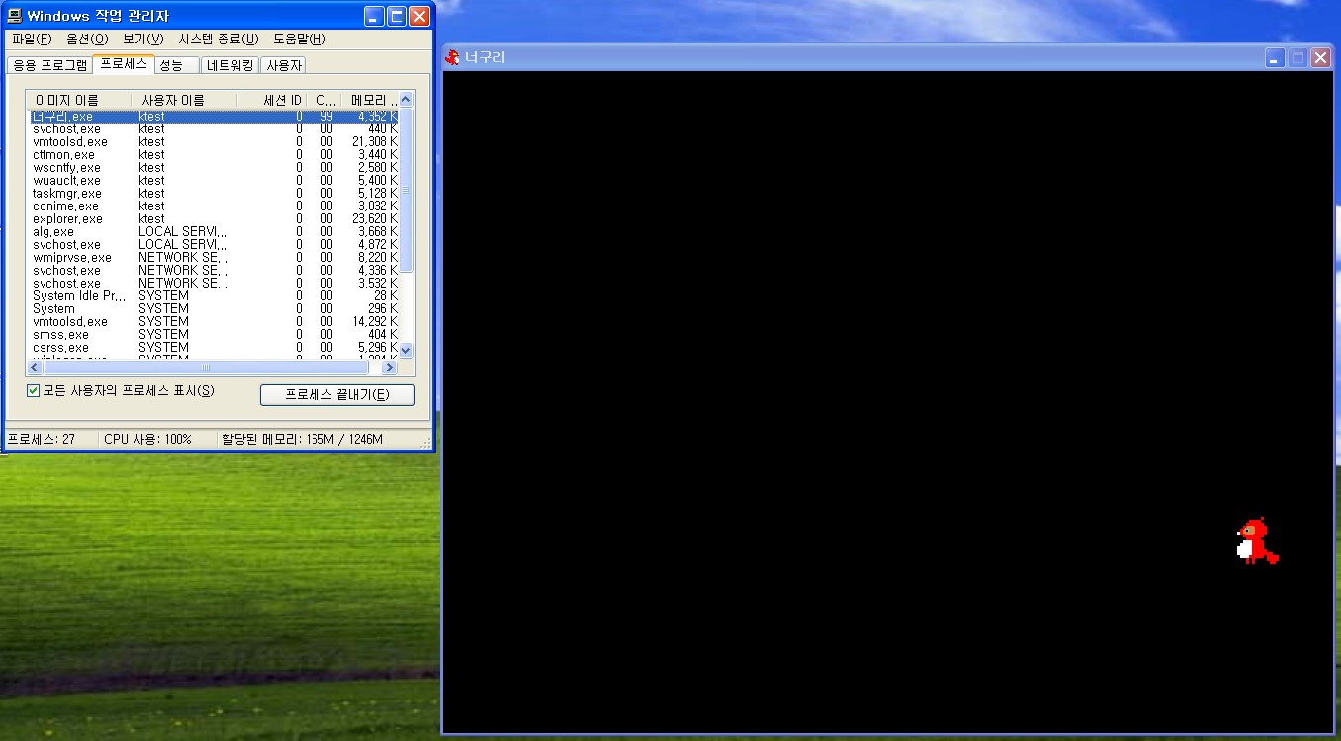Click the process list scroll down arrow
Screen dimensions: 1341x741
click(x=406, y=350)
